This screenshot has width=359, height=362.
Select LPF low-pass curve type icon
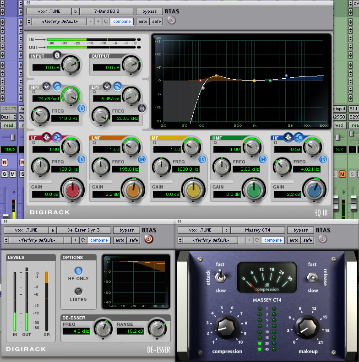(117, 86)
